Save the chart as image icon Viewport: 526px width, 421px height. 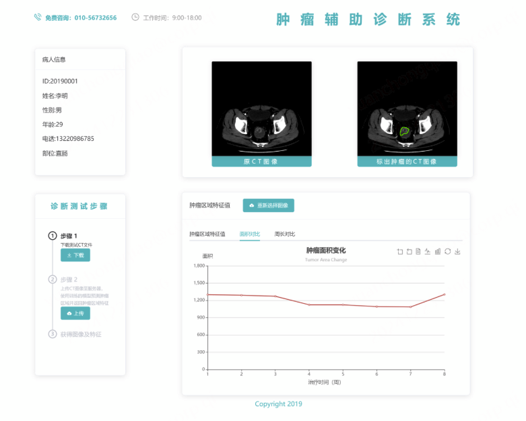coord(457,252)
